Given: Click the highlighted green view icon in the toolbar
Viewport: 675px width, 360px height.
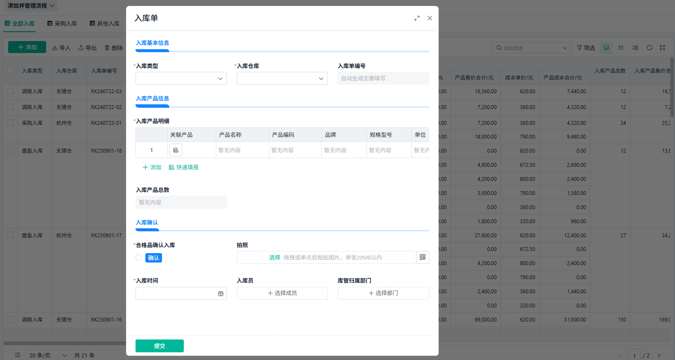Looking at the screenshot, I should coord(606,47).
